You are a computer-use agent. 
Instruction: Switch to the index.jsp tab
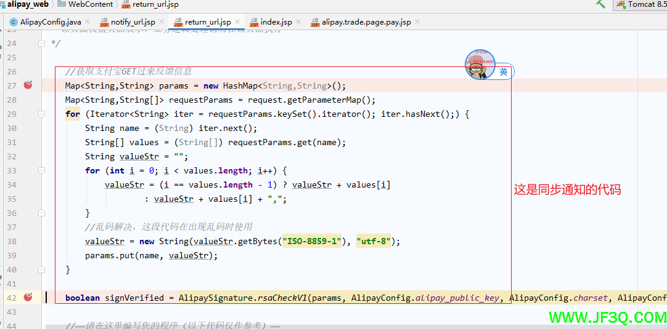coord(276,22)
